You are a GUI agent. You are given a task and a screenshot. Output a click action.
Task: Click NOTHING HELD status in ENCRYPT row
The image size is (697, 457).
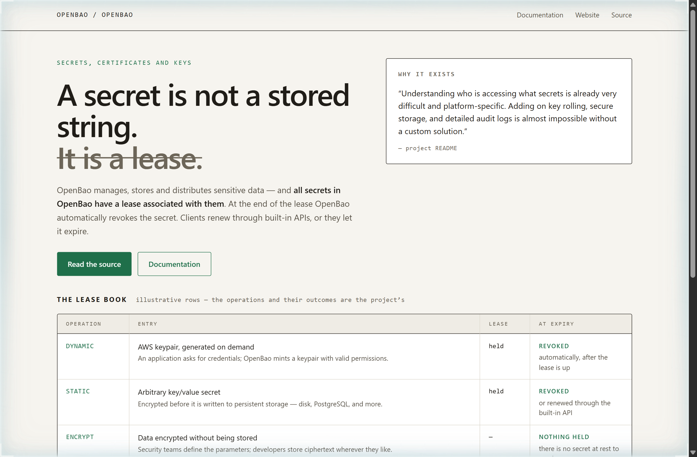[564, 437]
